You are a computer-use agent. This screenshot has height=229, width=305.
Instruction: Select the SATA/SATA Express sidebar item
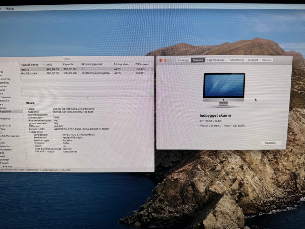(10, 136)
